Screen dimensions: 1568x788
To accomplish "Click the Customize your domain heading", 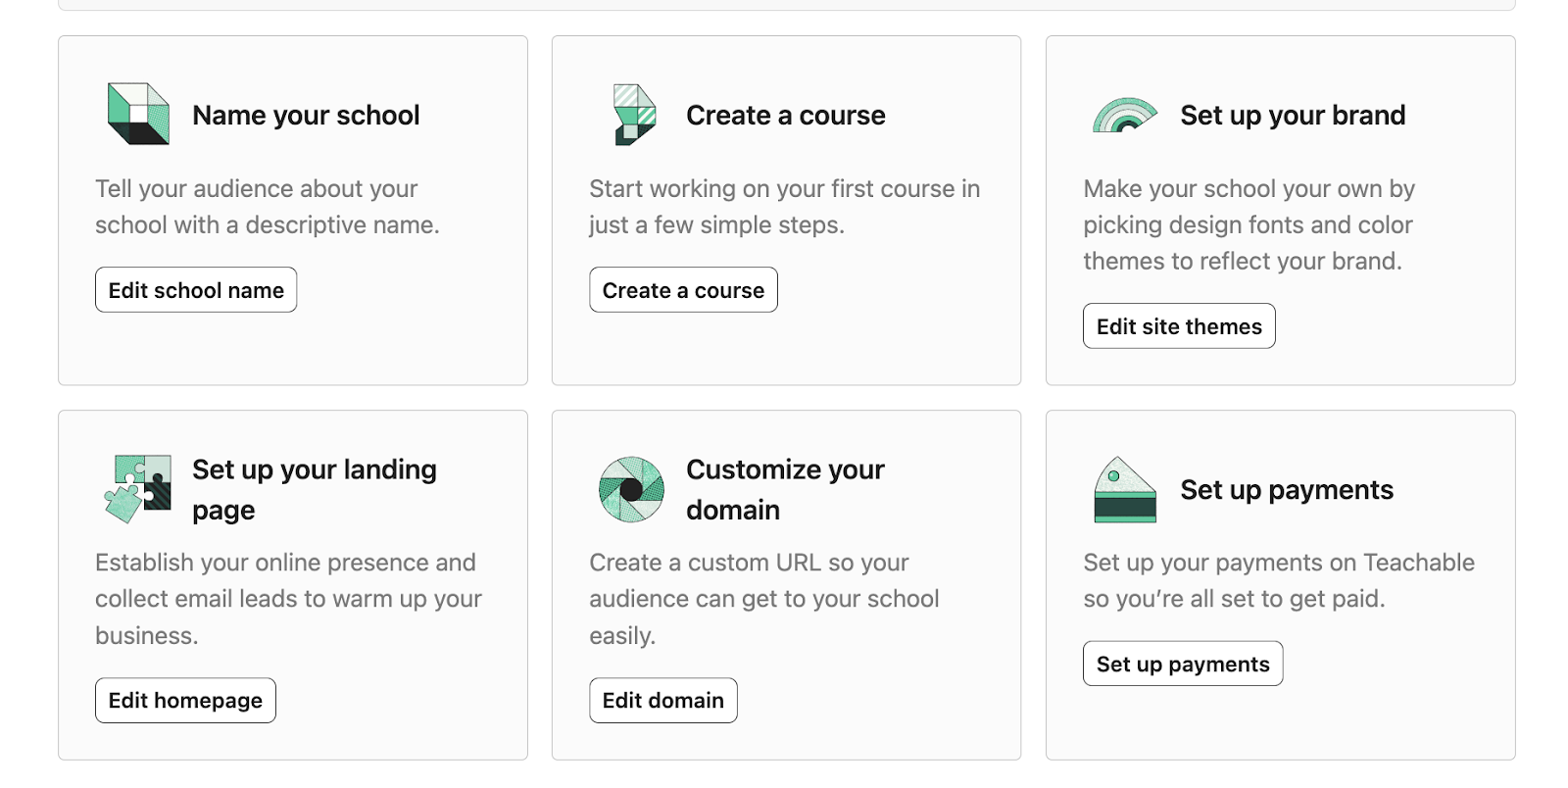I will point(785,489).
